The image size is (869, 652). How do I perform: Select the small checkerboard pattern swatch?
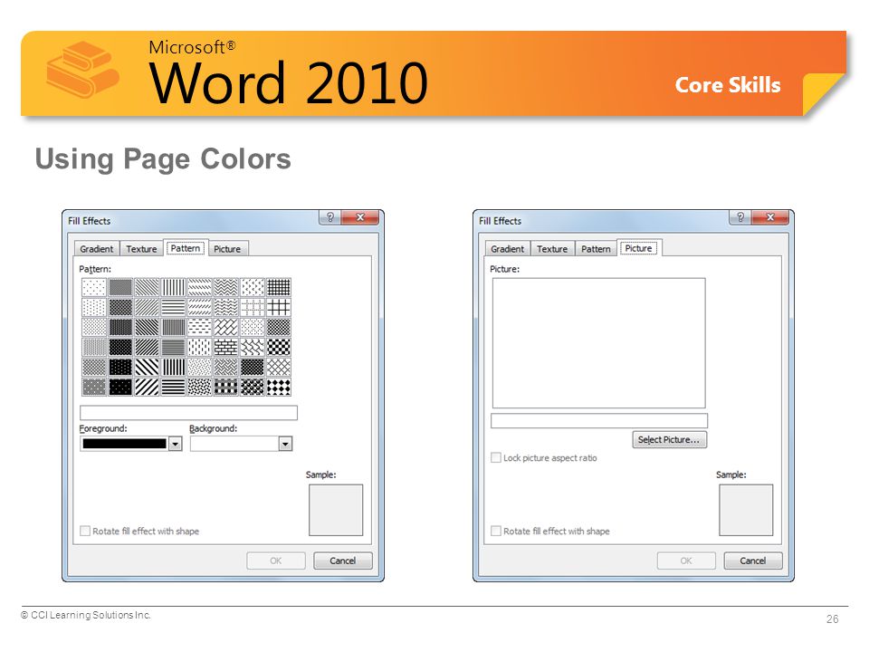[279, 327]
